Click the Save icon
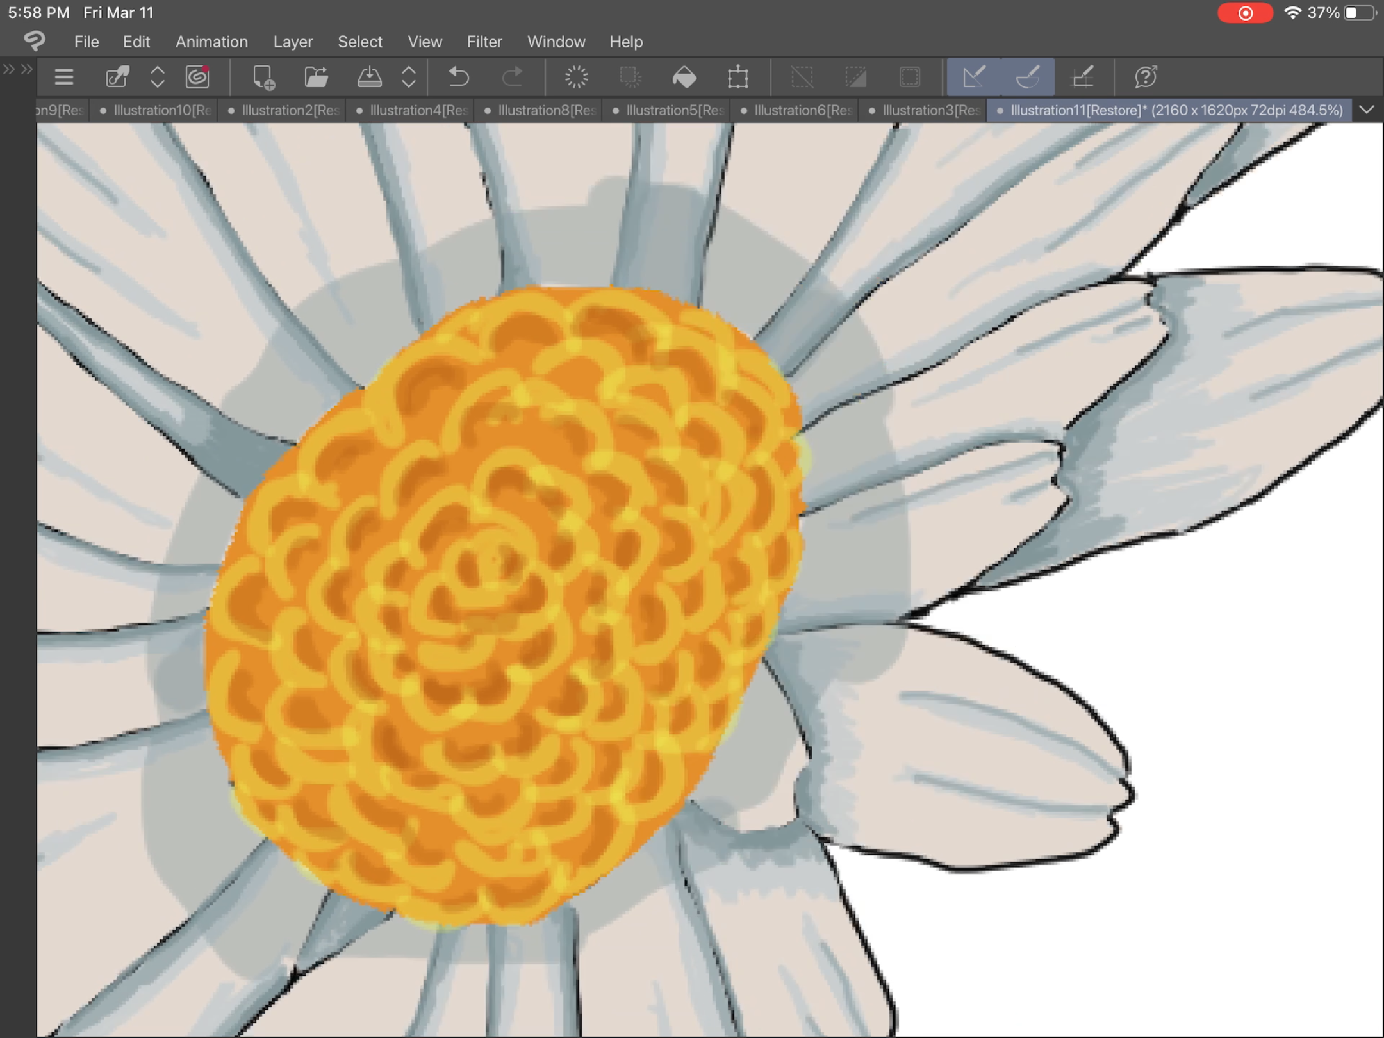 [369, 78]
